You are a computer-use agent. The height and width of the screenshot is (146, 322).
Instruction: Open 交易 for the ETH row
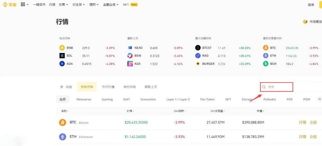coord(313,137)
